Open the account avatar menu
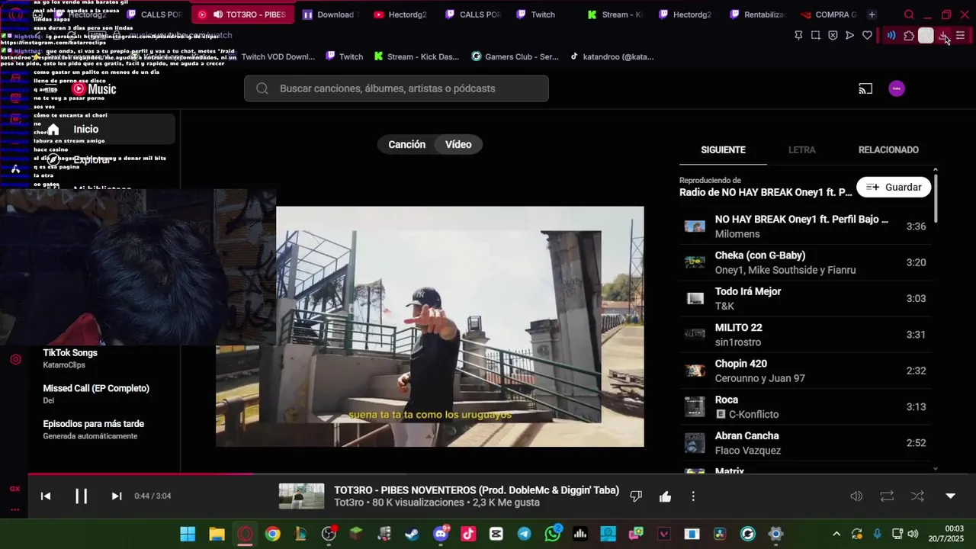Image resolution: width=976 pixels, height=549 pixels. pyautogui.click(x=897, y=88)
